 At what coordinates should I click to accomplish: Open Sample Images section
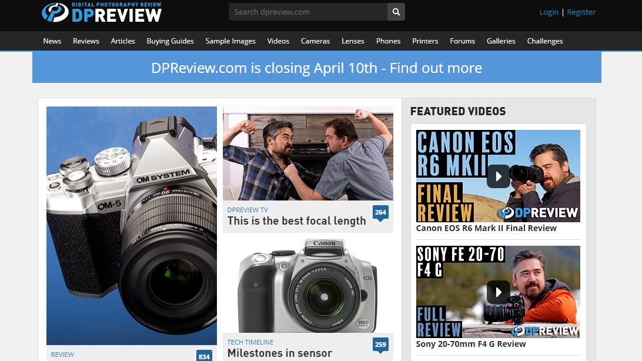point(230,41)
